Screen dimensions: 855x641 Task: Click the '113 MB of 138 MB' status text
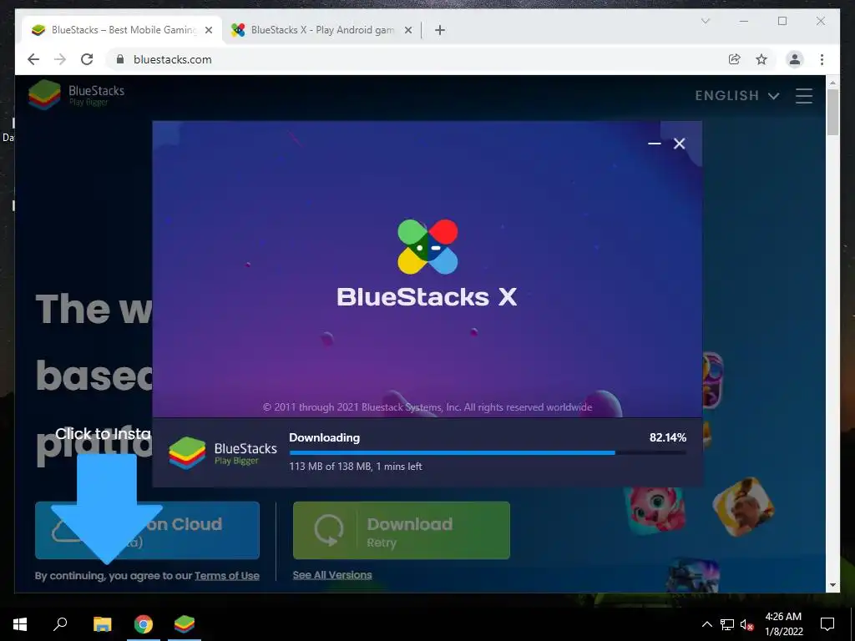[x=356, y=467]
